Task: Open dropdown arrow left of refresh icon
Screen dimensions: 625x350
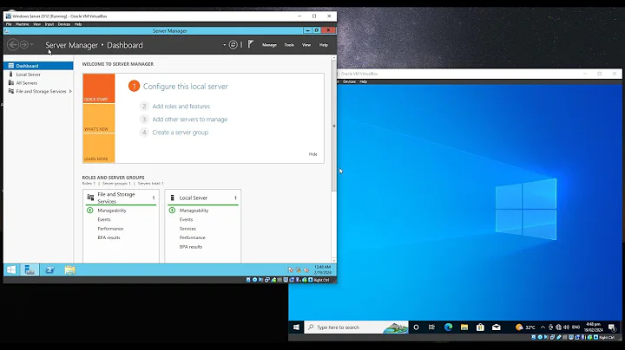Action: (225, 45)
